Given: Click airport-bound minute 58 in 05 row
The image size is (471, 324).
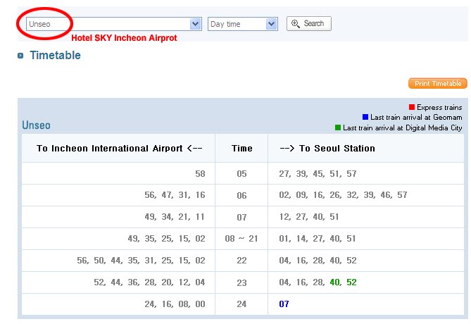Looking at the screenshot, I should tap(200, 174).
